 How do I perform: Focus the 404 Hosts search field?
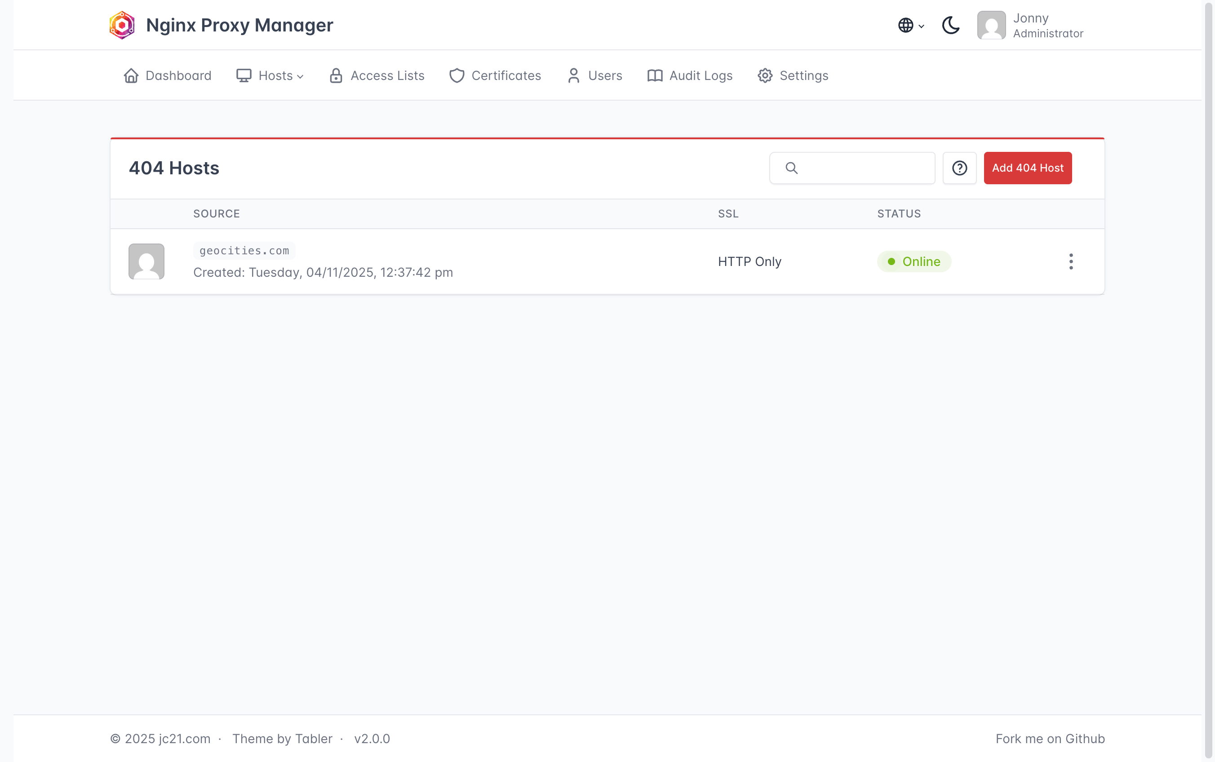[x=864, y=168]
